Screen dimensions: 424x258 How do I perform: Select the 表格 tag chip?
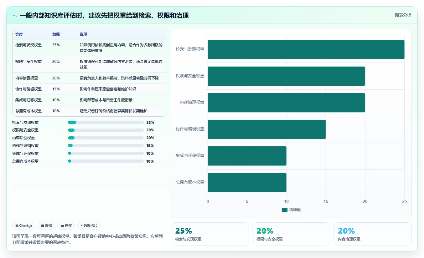pyautogui.click(x=46, y=225)
